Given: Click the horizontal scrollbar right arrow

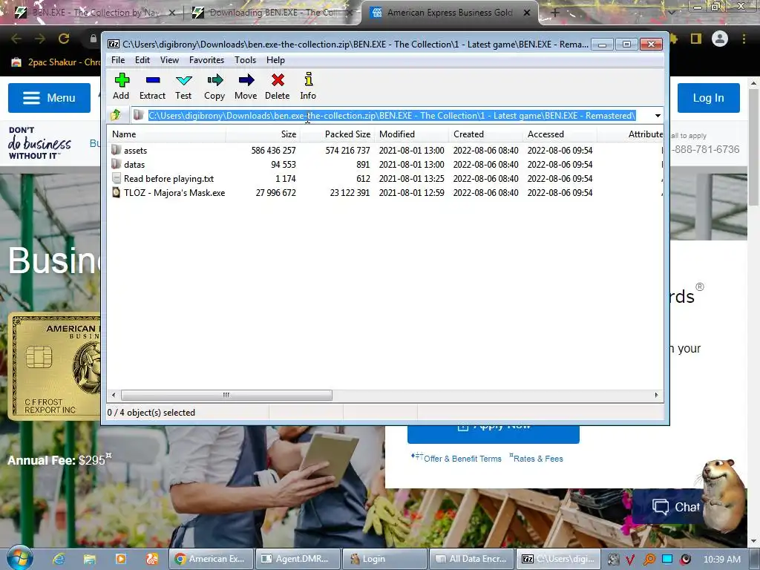Looking at the screenshot, I should (x=656, y=395).
